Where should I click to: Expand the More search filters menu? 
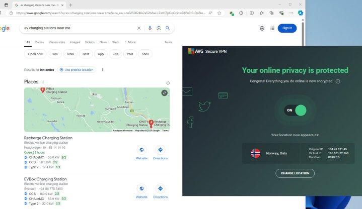click(x=130, y=42)
